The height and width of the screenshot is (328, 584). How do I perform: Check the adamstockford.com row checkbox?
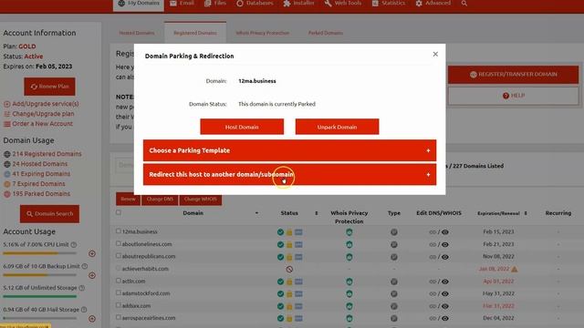pos(119,293)
